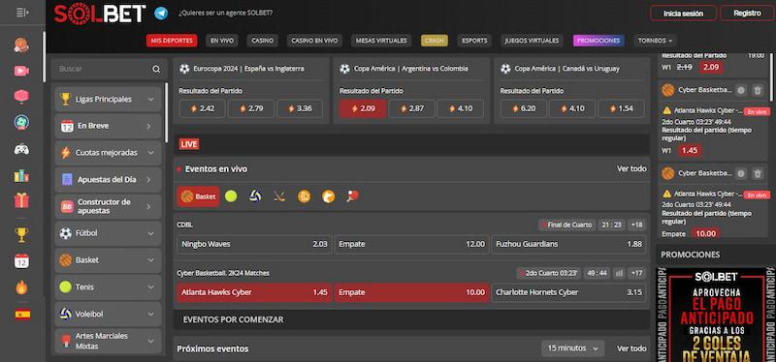
Task: Go to the MIS DEPORTES tab
Action: [x=172, y=41]
